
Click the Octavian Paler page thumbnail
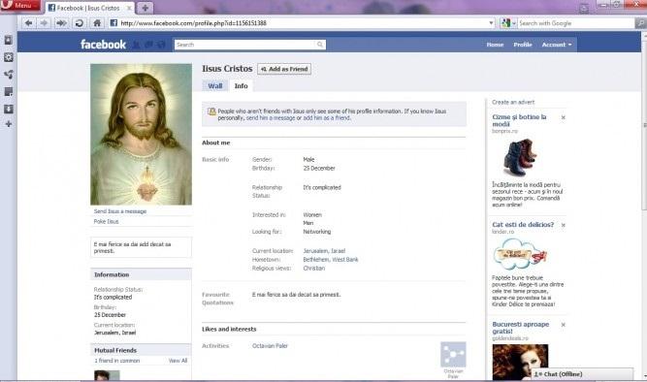(x=453, y=354)
